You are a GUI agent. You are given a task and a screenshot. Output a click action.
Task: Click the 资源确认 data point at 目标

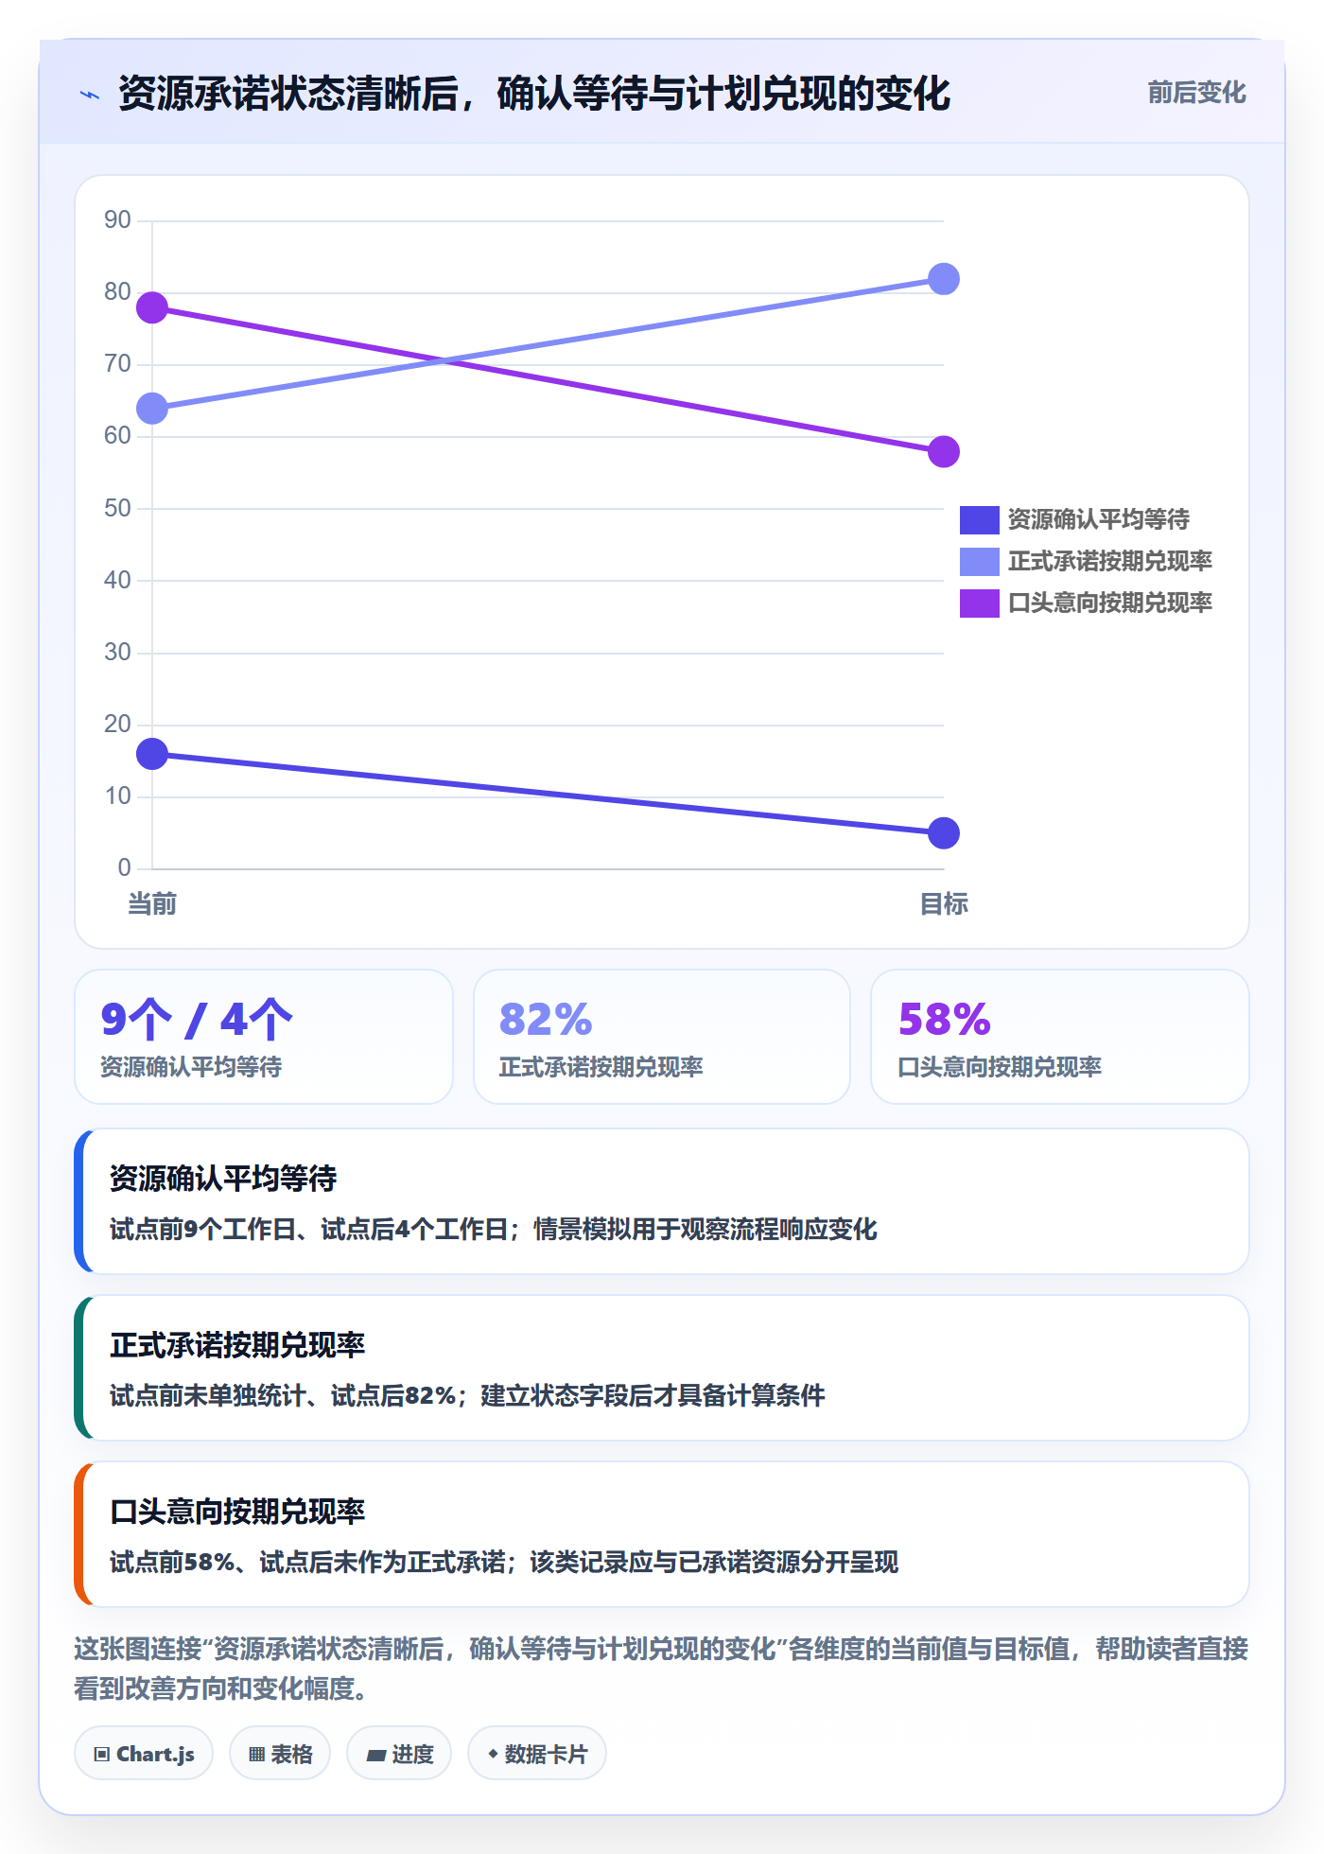[944, 832]
